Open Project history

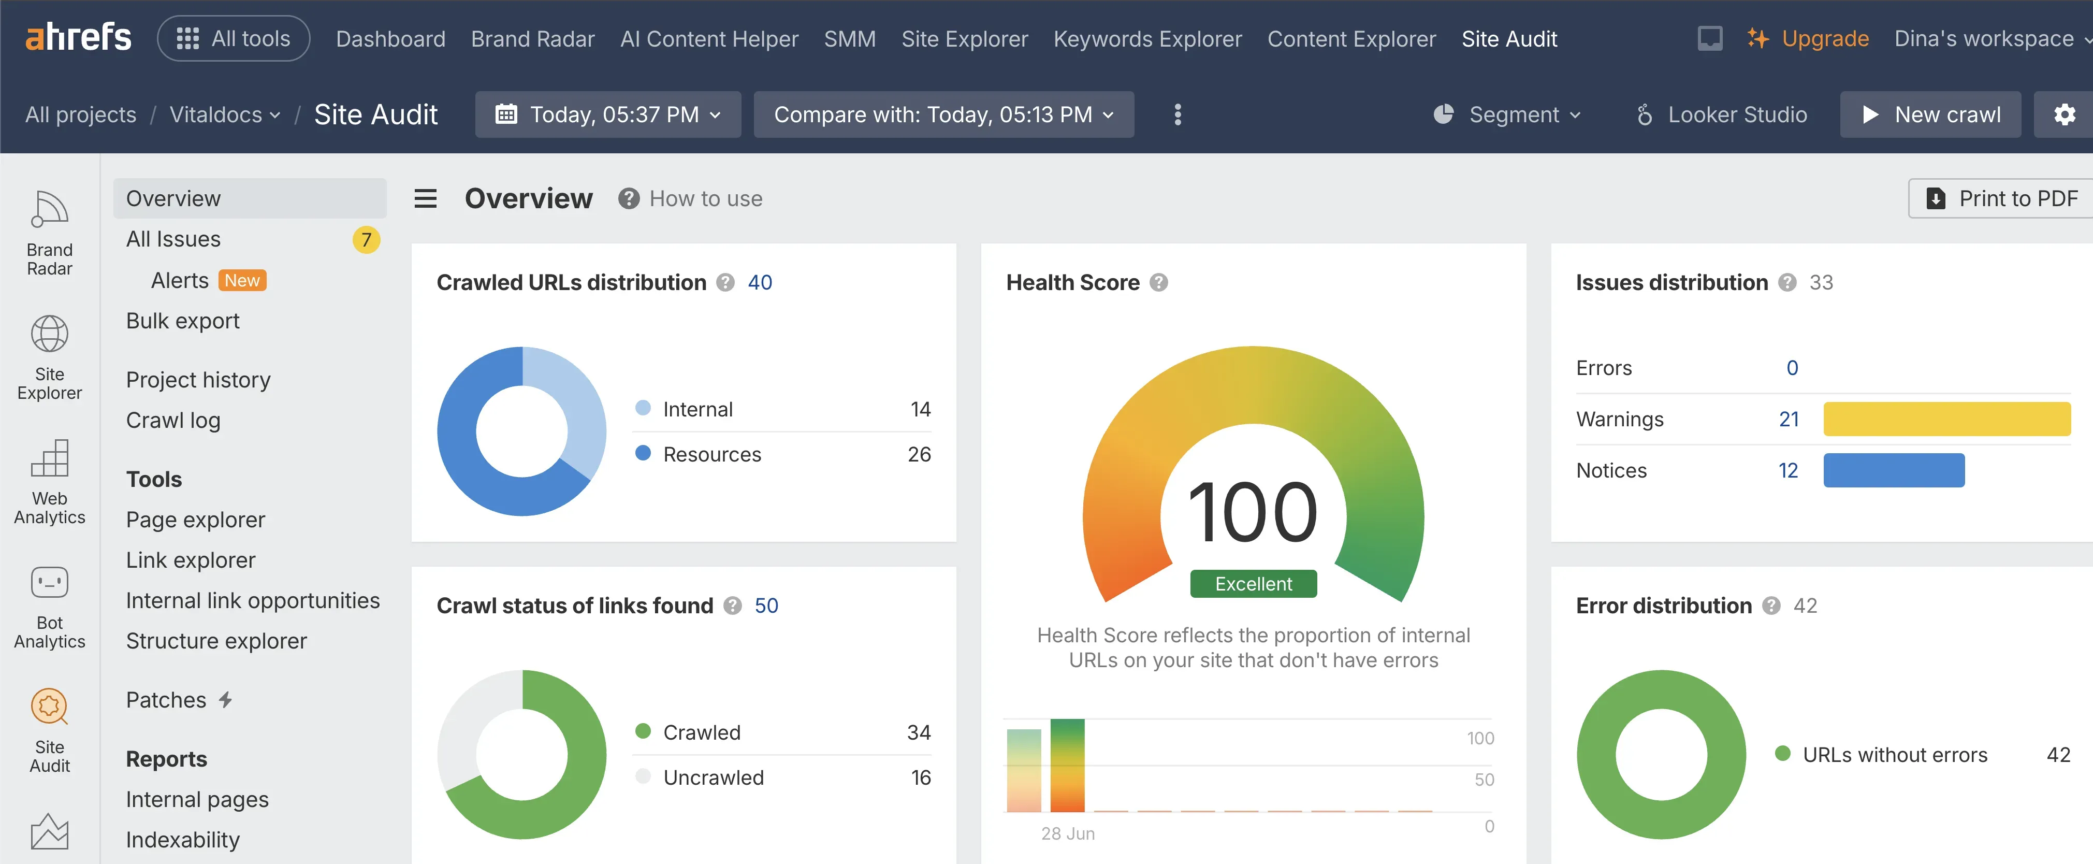(198, 380)
